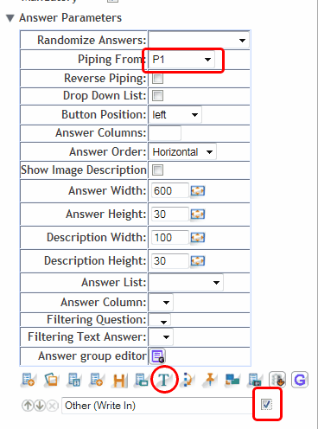This screenshot has width=318, height=429.
Task: Click the text answer T icon
Action: [x=164, y=380]
